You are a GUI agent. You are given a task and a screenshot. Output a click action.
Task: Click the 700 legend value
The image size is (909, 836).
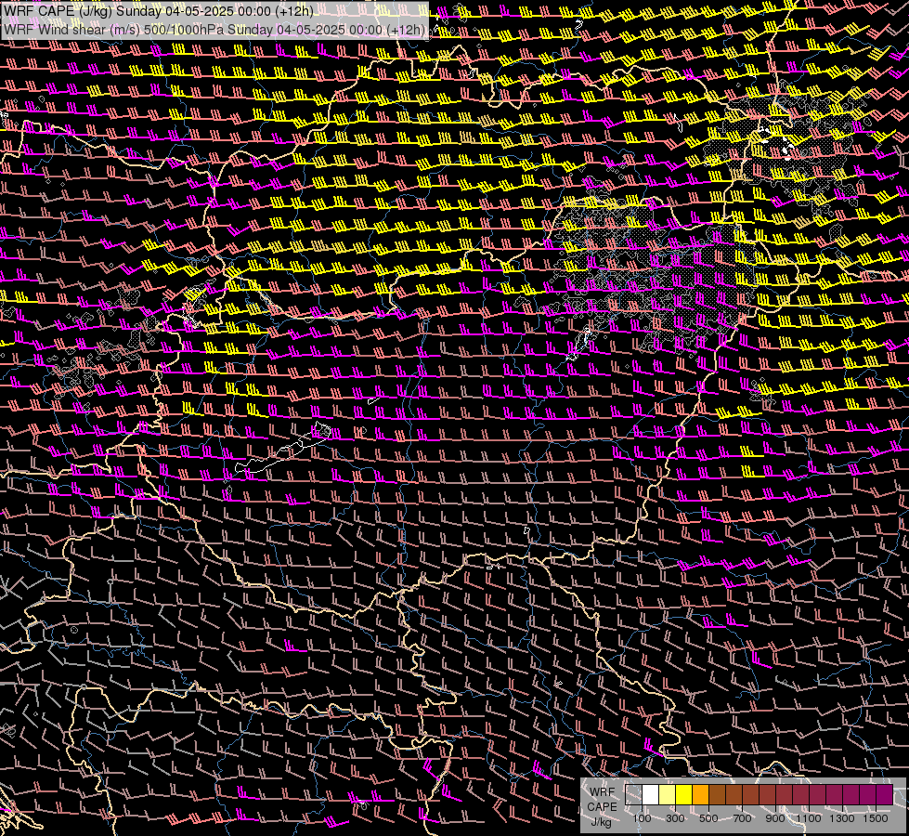(742, 818)
